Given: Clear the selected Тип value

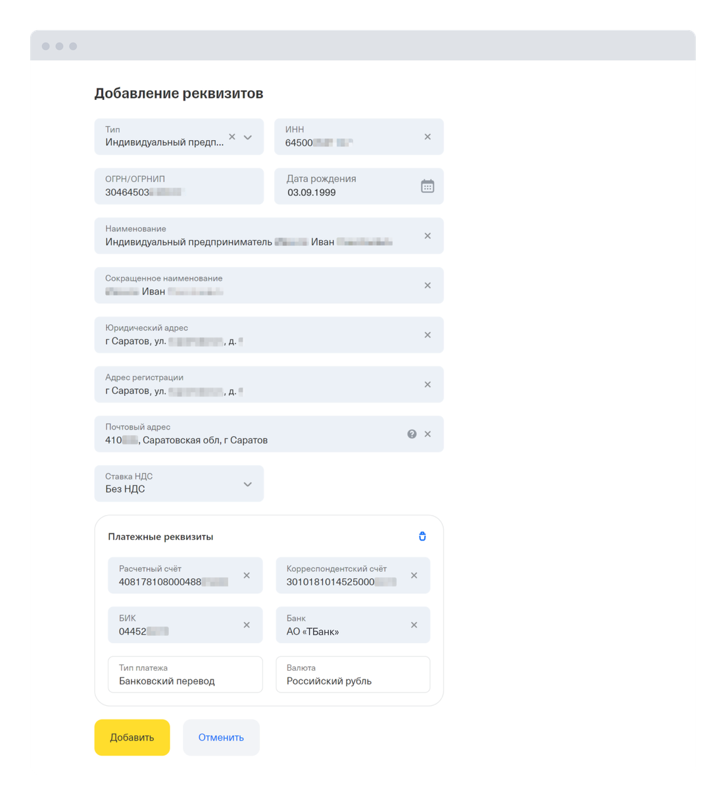Looking at the screenshot, I should tap(231, 137).
